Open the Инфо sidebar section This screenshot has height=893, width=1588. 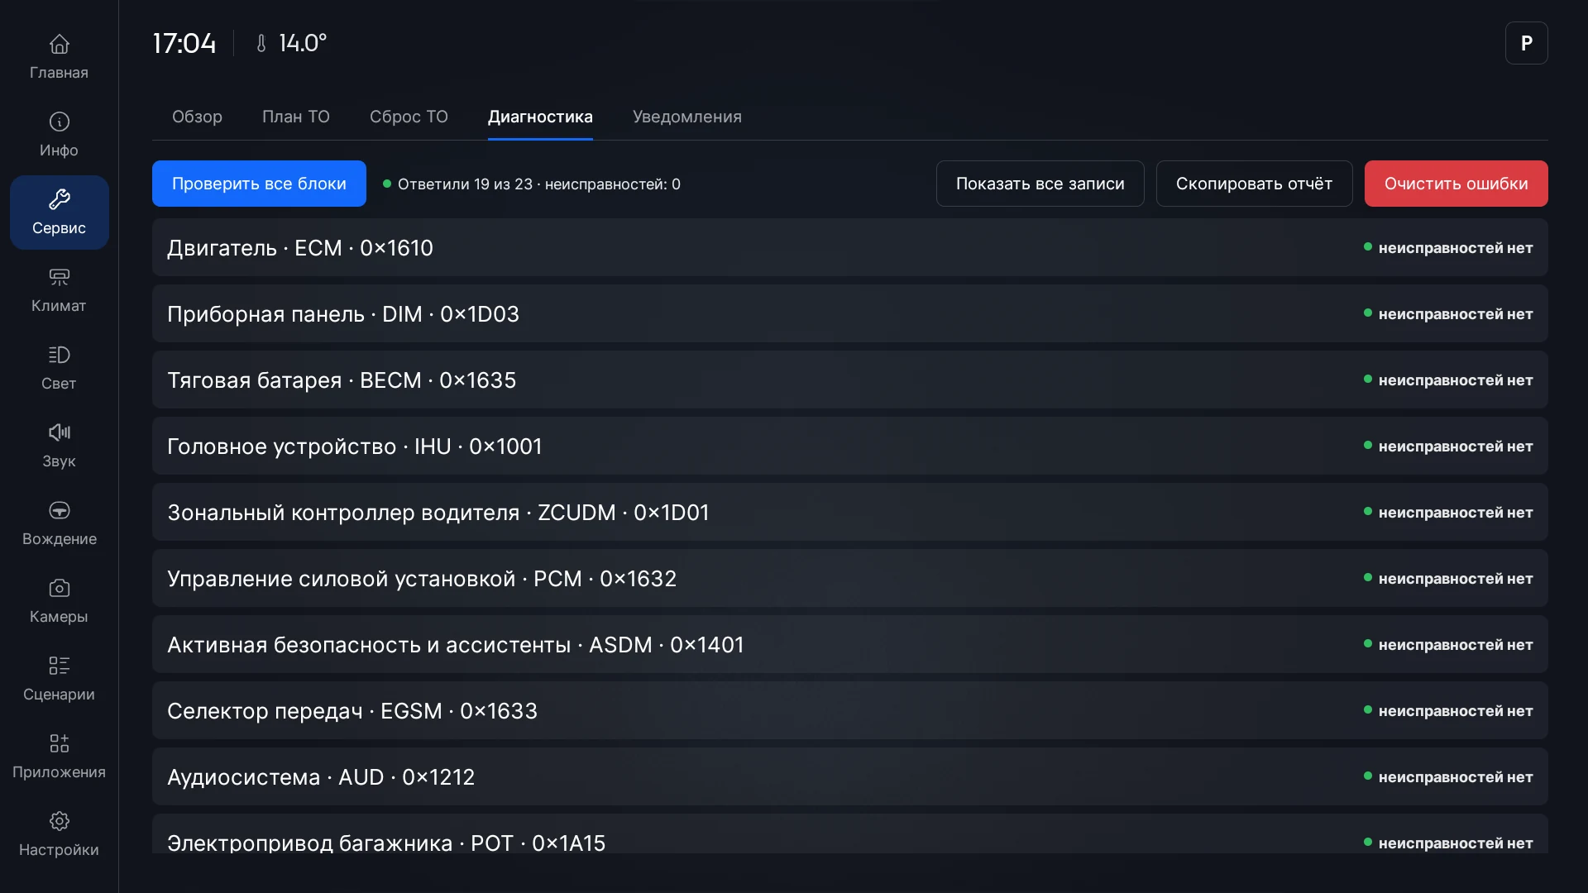pyautogui.click(x=59, y=134)
